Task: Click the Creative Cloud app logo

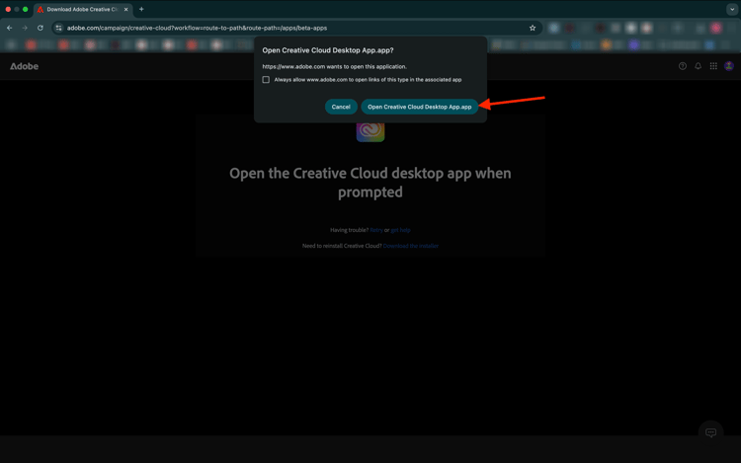Action: tap(370, 131)
